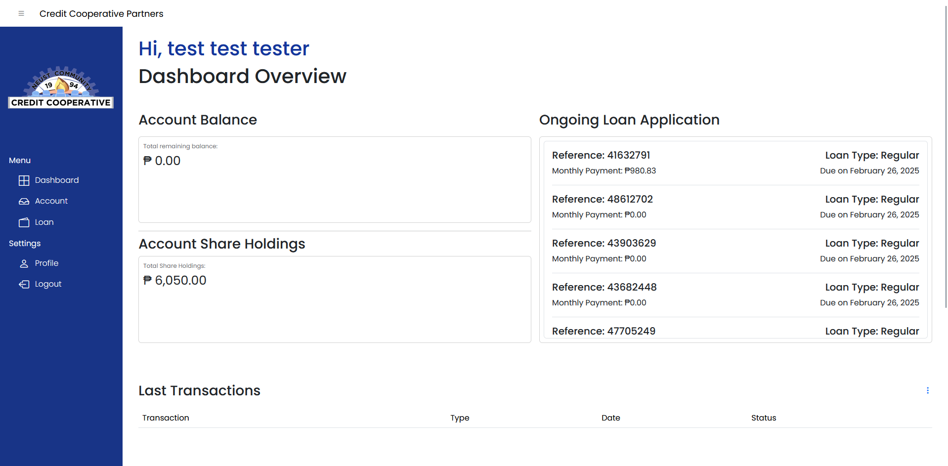948x466 pixels.
Task: Click the Account inbox icon
Action: pos(24,201)
